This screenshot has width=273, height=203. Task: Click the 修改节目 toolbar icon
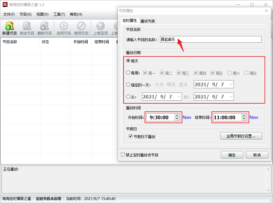pyautogui.click(x=27, y=26)
